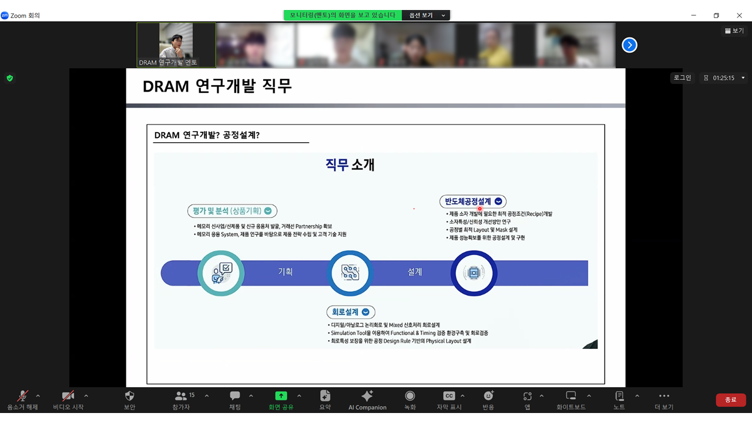Viewport: 752px width, 423px height.
Task: Open the 반응 reactions icon
Action: point(488,396)
